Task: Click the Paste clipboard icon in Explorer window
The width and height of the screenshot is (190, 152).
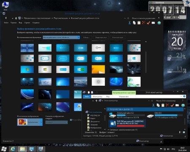Action: (x=163, y=105)
